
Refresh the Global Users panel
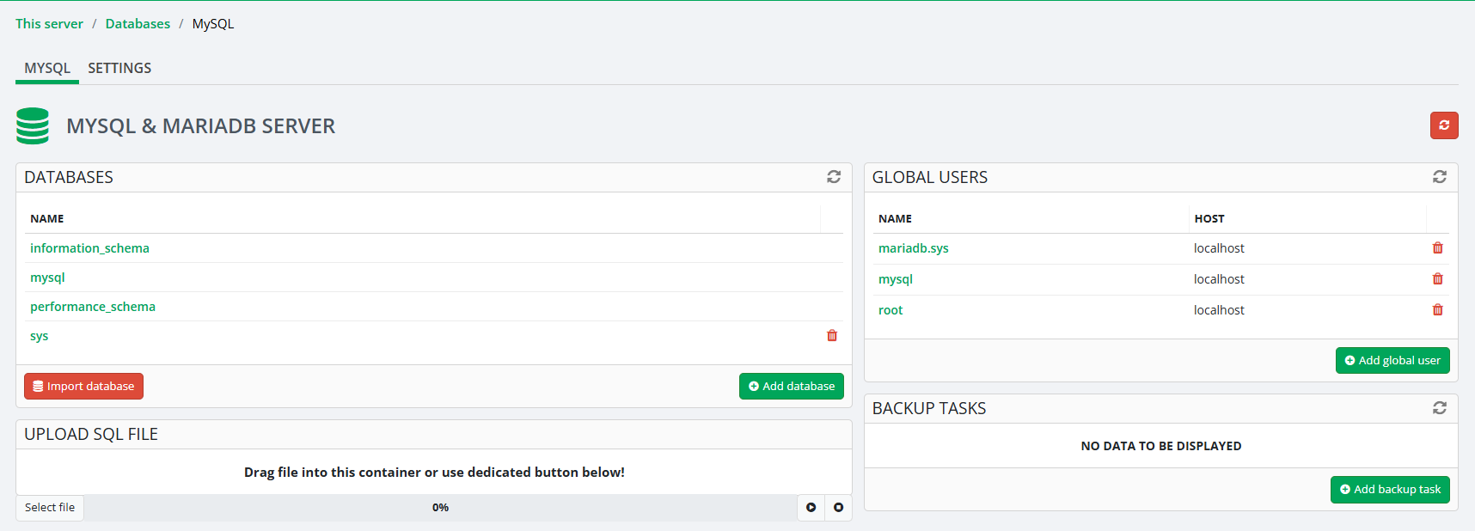pyautogui.click(x=1440, y=176)
